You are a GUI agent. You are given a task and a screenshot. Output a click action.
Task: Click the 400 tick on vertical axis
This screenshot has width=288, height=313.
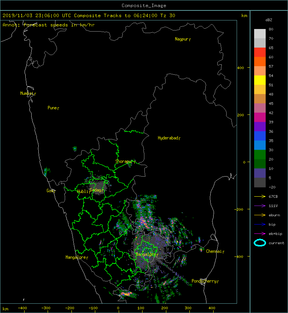coord(241,68)
